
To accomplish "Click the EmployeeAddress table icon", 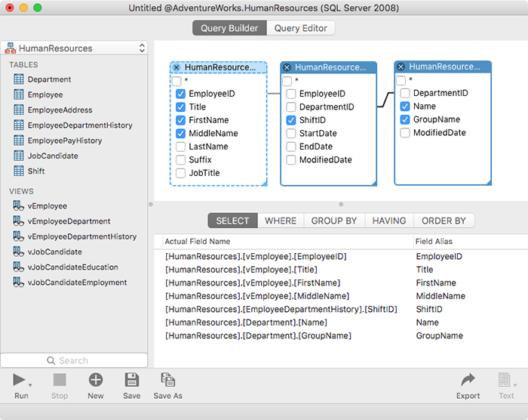I will pyautogui.click(x=19, y=110).
